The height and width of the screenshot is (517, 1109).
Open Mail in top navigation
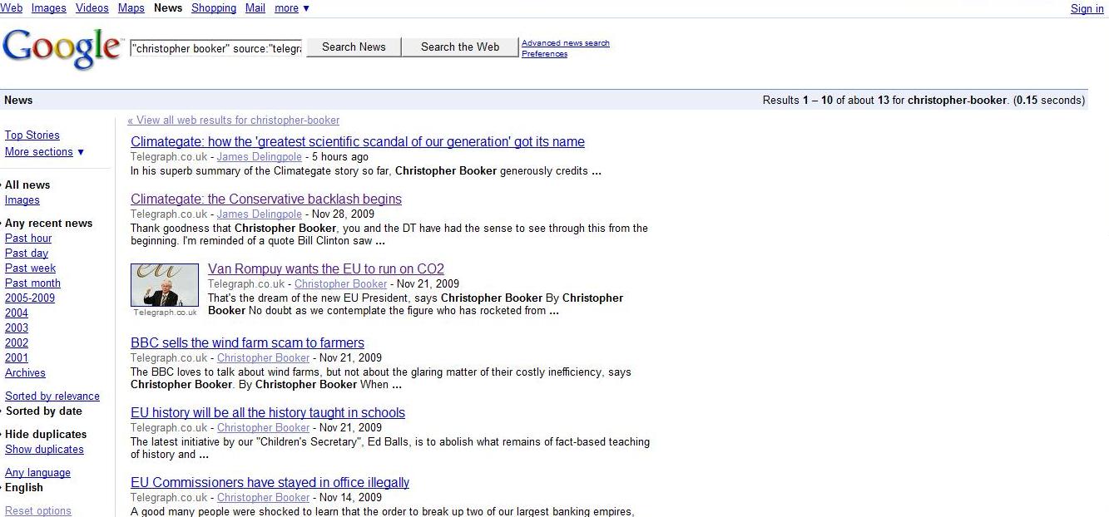[x=255, y=7]
